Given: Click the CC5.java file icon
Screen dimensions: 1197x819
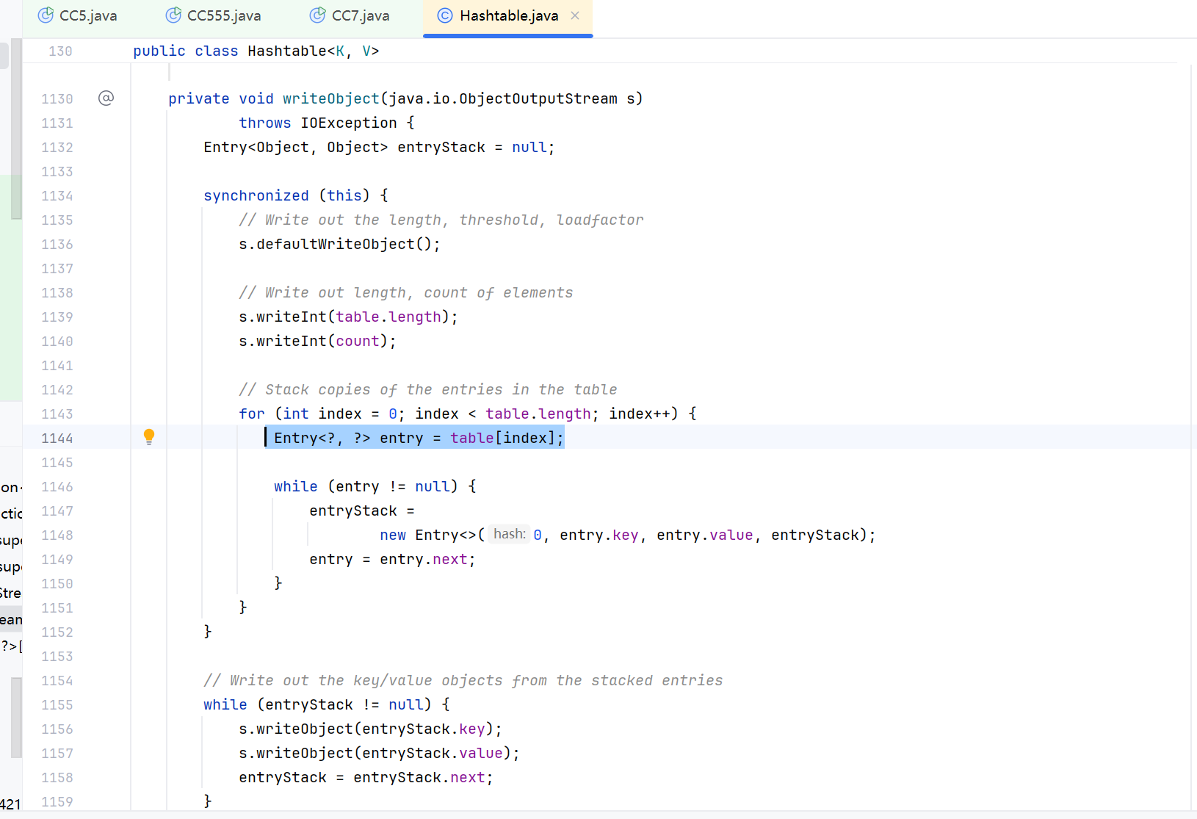Looking at the screenshot, I should 46,15.
